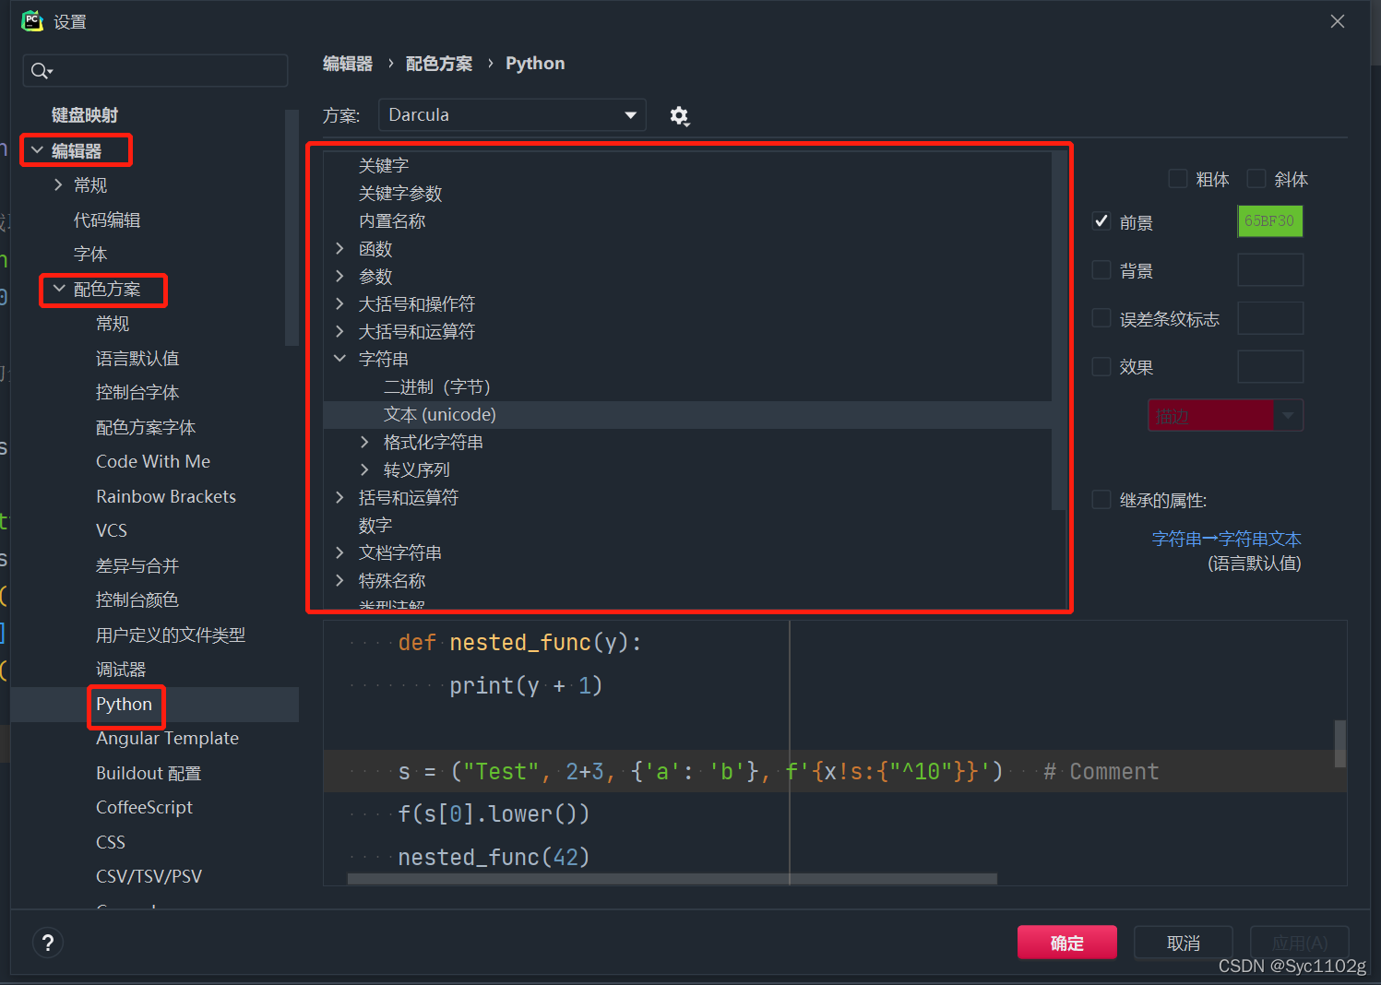Select Code With Me in the sidebar
The image size is (1381, 985).
pyautogui.click(x=153, y=461)
